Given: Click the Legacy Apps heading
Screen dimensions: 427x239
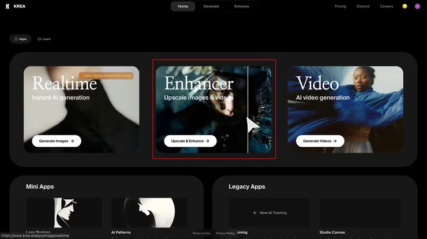Looking at the screenshot, I should (247, 186).
